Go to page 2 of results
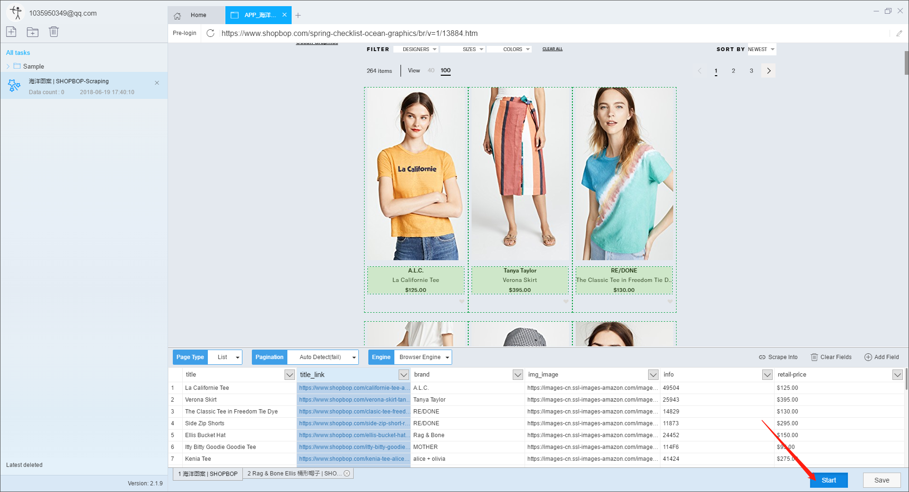 tap(733, 71)
